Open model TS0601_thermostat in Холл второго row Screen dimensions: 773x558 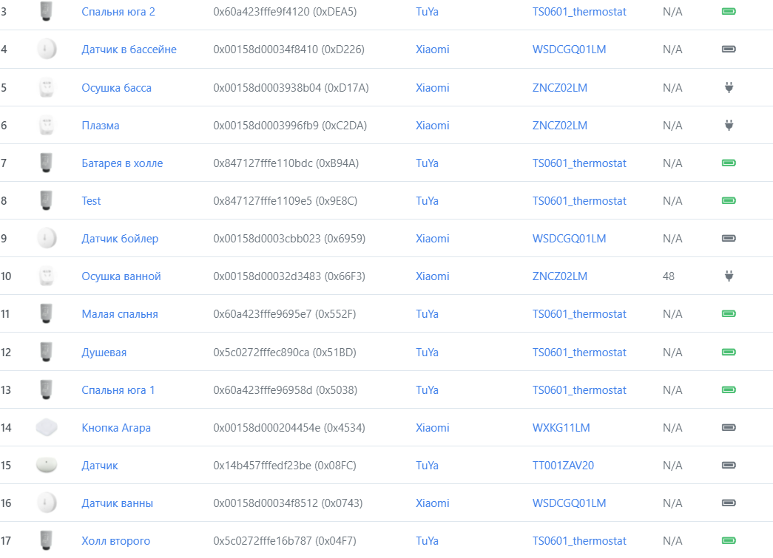point(579,541)
